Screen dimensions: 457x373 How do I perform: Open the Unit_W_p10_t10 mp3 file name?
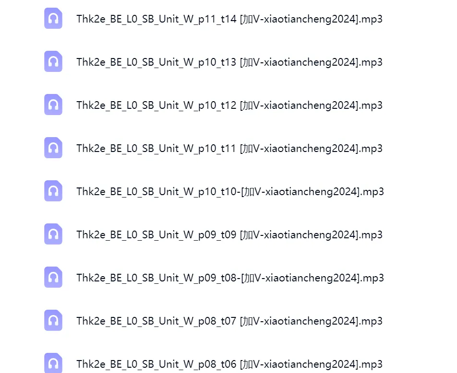[230, 192]
